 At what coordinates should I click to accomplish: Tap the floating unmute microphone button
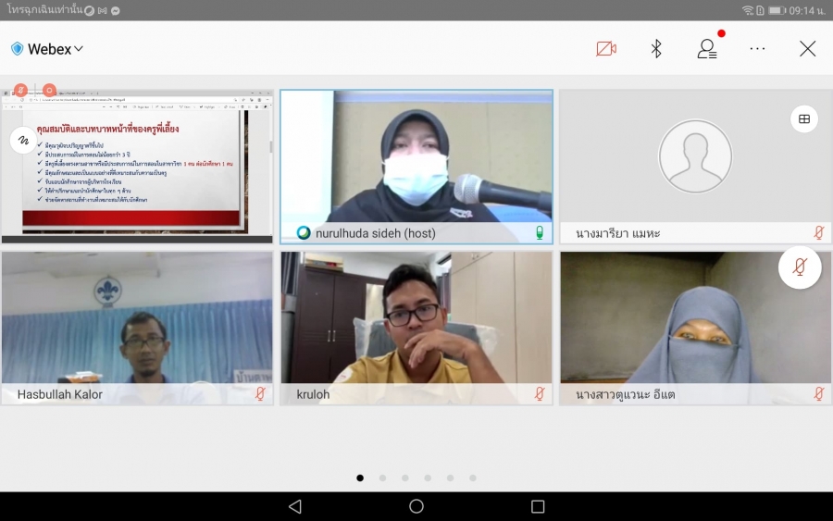800,267
